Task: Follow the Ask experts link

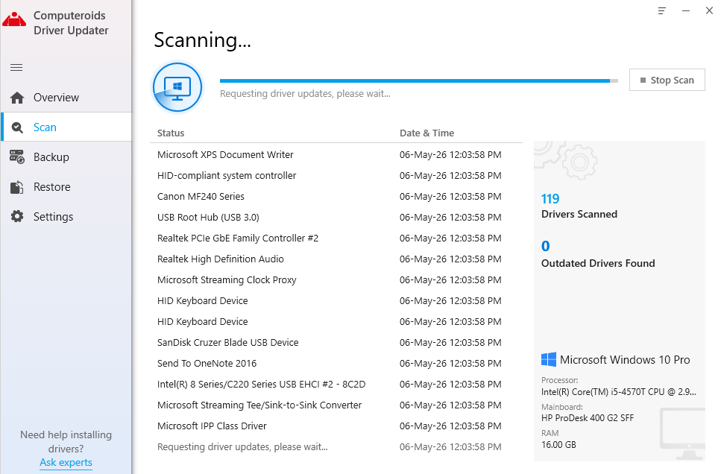Action: coord(66,463)
